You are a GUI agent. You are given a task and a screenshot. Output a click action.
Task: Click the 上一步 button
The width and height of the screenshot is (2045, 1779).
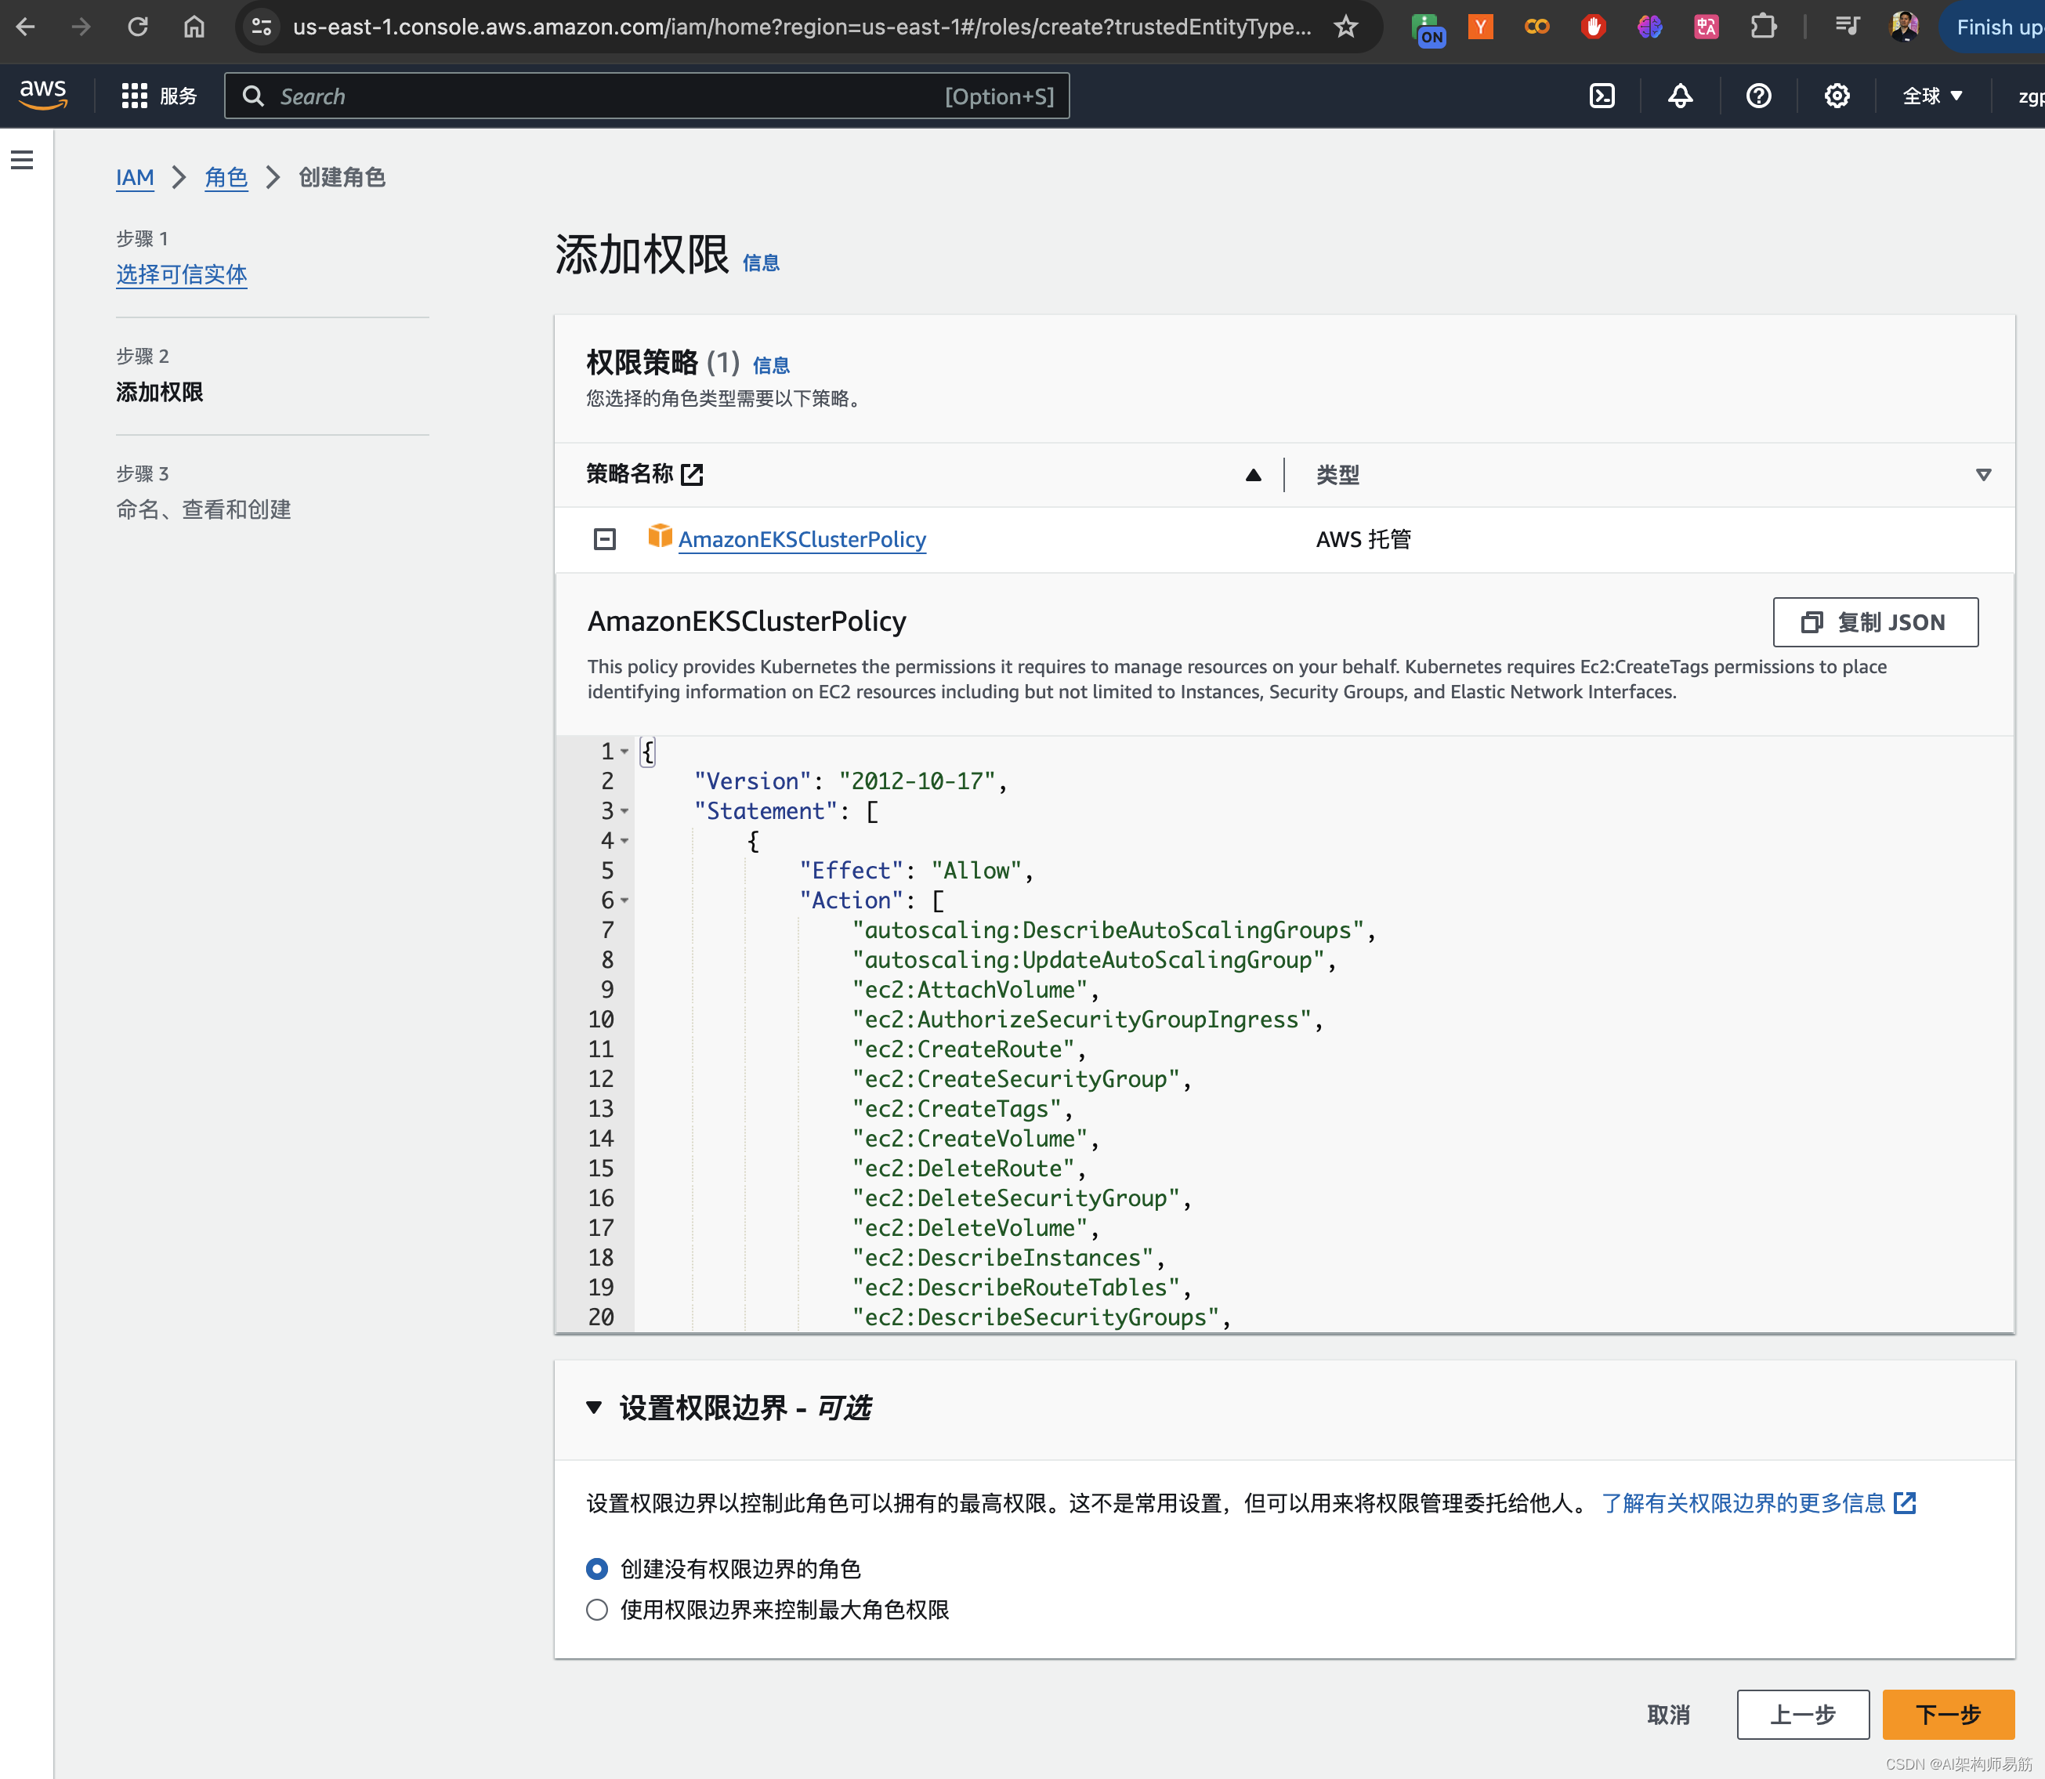(1803, 1715)
